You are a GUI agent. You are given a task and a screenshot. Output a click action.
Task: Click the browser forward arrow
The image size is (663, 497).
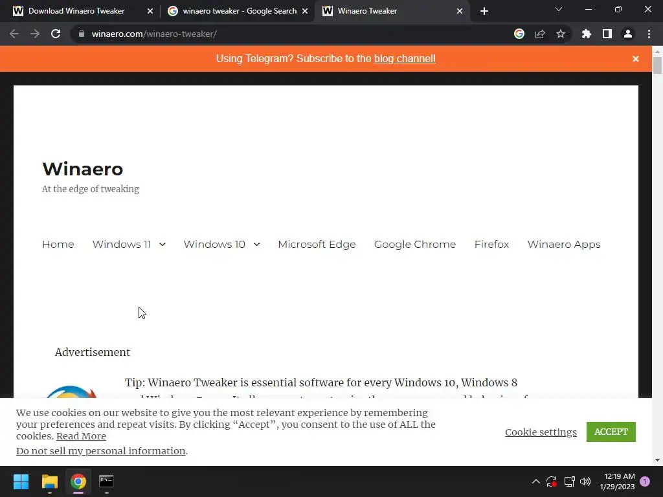coord(35,34)
